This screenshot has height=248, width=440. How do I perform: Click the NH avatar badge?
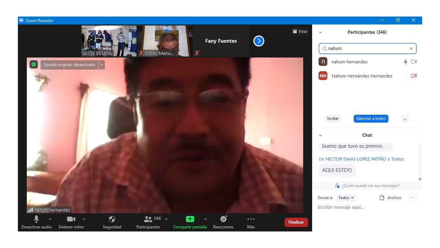pos(323,76)
